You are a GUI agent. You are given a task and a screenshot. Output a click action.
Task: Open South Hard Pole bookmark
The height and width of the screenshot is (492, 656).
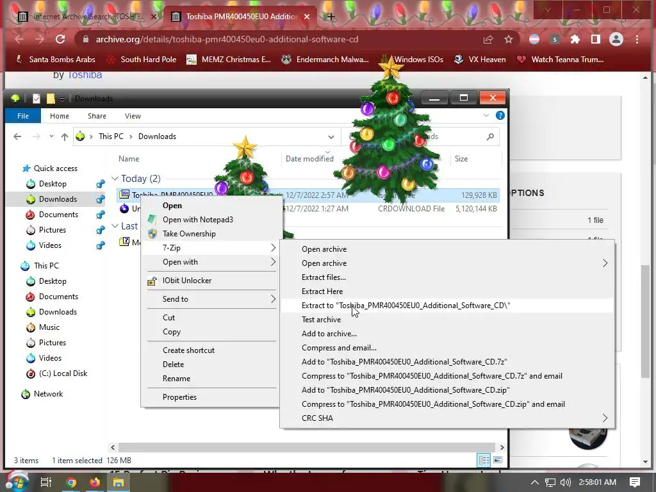pyautogui.click(x=142, y=60)
